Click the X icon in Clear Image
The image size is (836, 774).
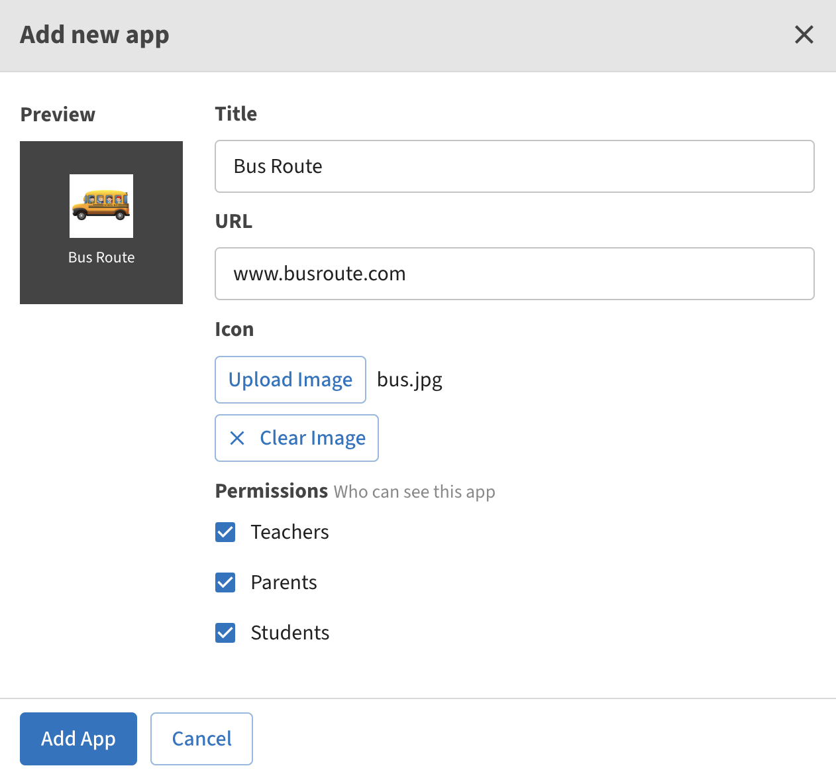click(237, 438)
